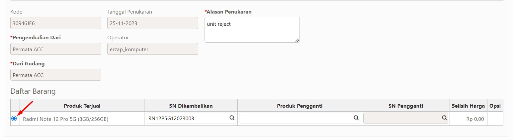Click the Operator field erzap_komputer
Viewport: 514px width, 140px height.
coord(153,49)
